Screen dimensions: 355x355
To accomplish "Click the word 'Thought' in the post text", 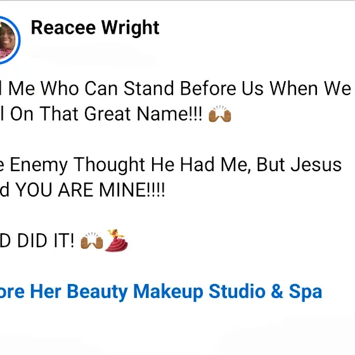I will tap(109, 165).
